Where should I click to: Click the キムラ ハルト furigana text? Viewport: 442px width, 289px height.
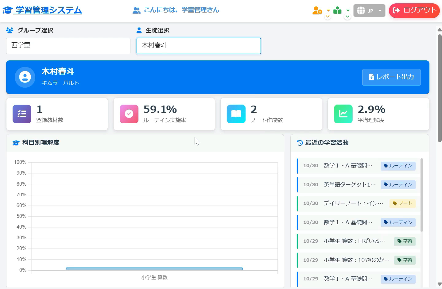[60, 83]
